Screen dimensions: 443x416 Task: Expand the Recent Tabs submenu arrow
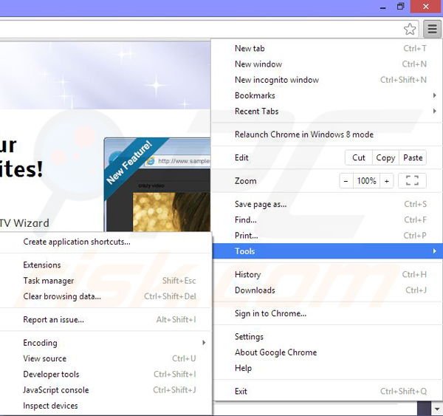tap(435, 111)
